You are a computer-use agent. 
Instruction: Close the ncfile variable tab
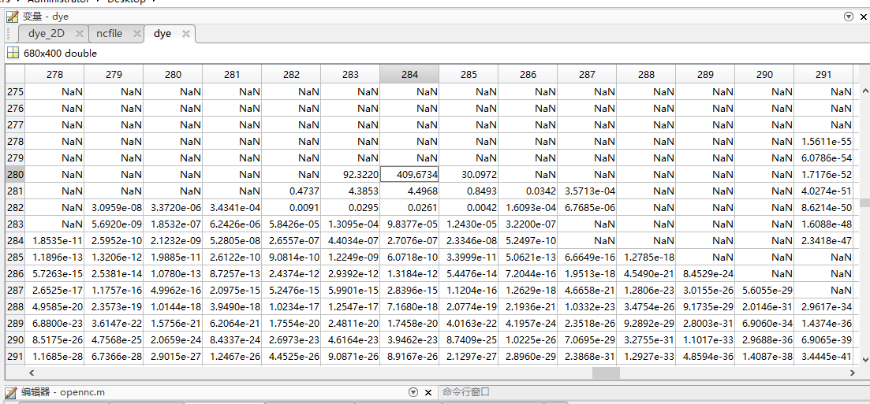tap(136, 34)
